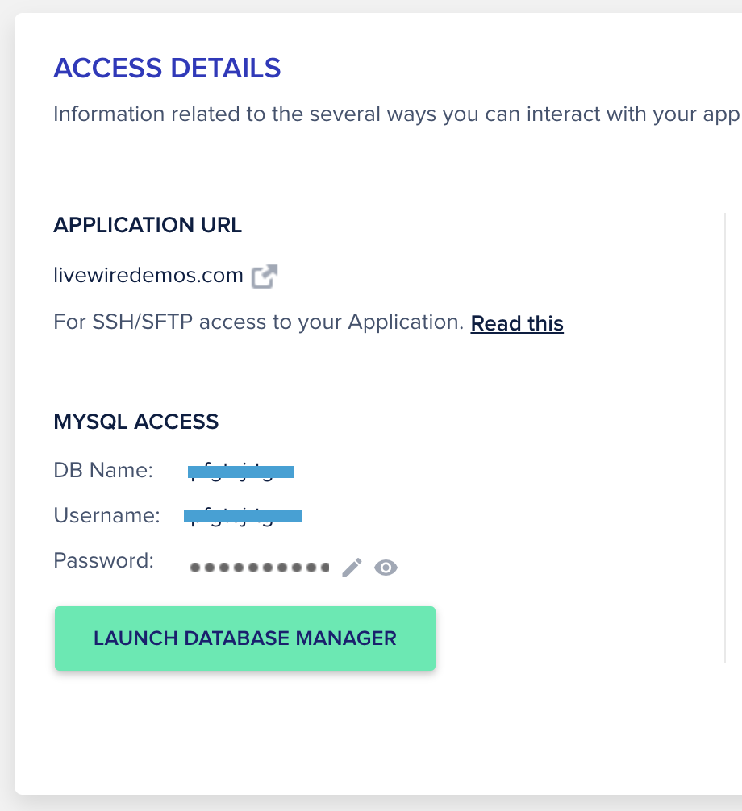Click the masked password dots

coord(260,568)
